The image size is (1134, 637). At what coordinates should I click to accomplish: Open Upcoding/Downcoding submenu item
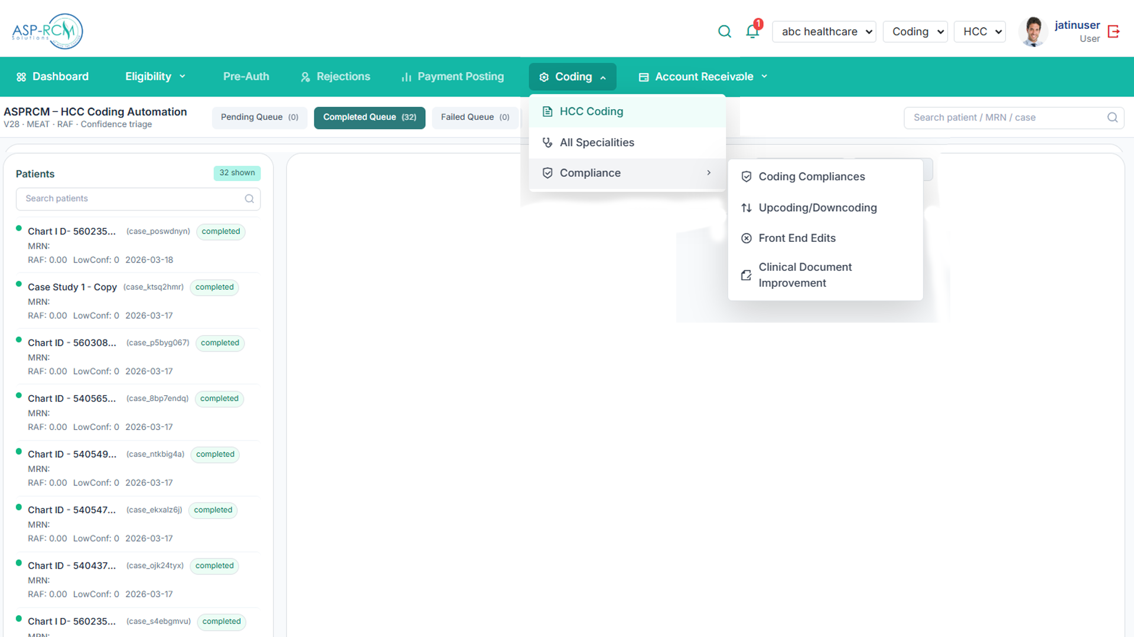817,208
